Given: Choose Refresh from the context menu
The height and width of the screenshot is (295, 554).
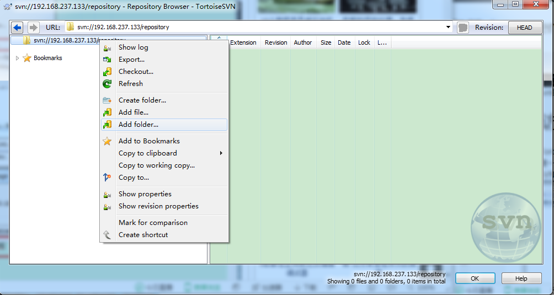Looking at the screenshot, I should (164, 84).
